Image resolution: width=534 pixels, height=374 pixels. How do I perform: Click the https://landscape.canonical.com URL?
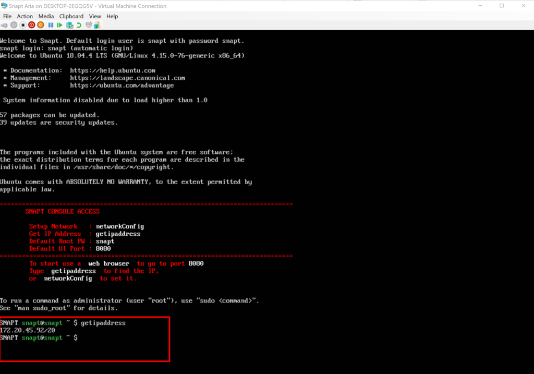pyautogui.click(x=127, y=78)
